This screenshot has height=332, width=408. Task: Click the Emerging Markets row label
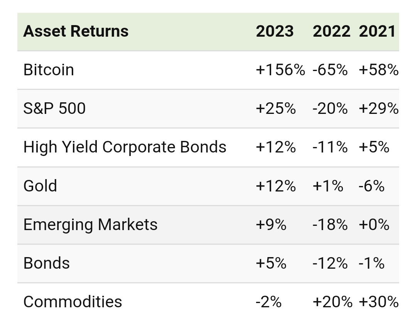click(90, 224)
